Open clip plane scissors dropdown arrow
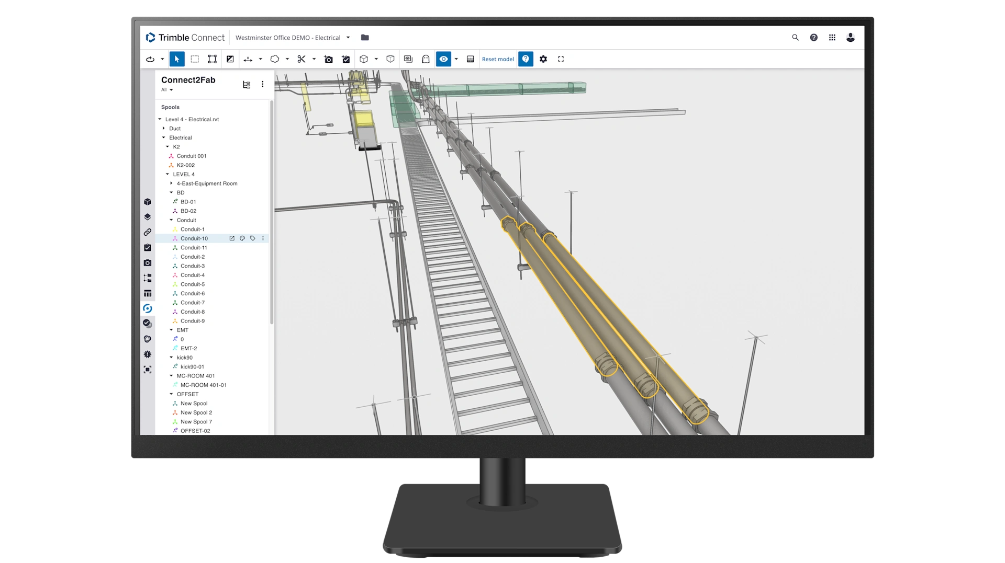Screen dimensions: 1005x563 coord(314,59)
